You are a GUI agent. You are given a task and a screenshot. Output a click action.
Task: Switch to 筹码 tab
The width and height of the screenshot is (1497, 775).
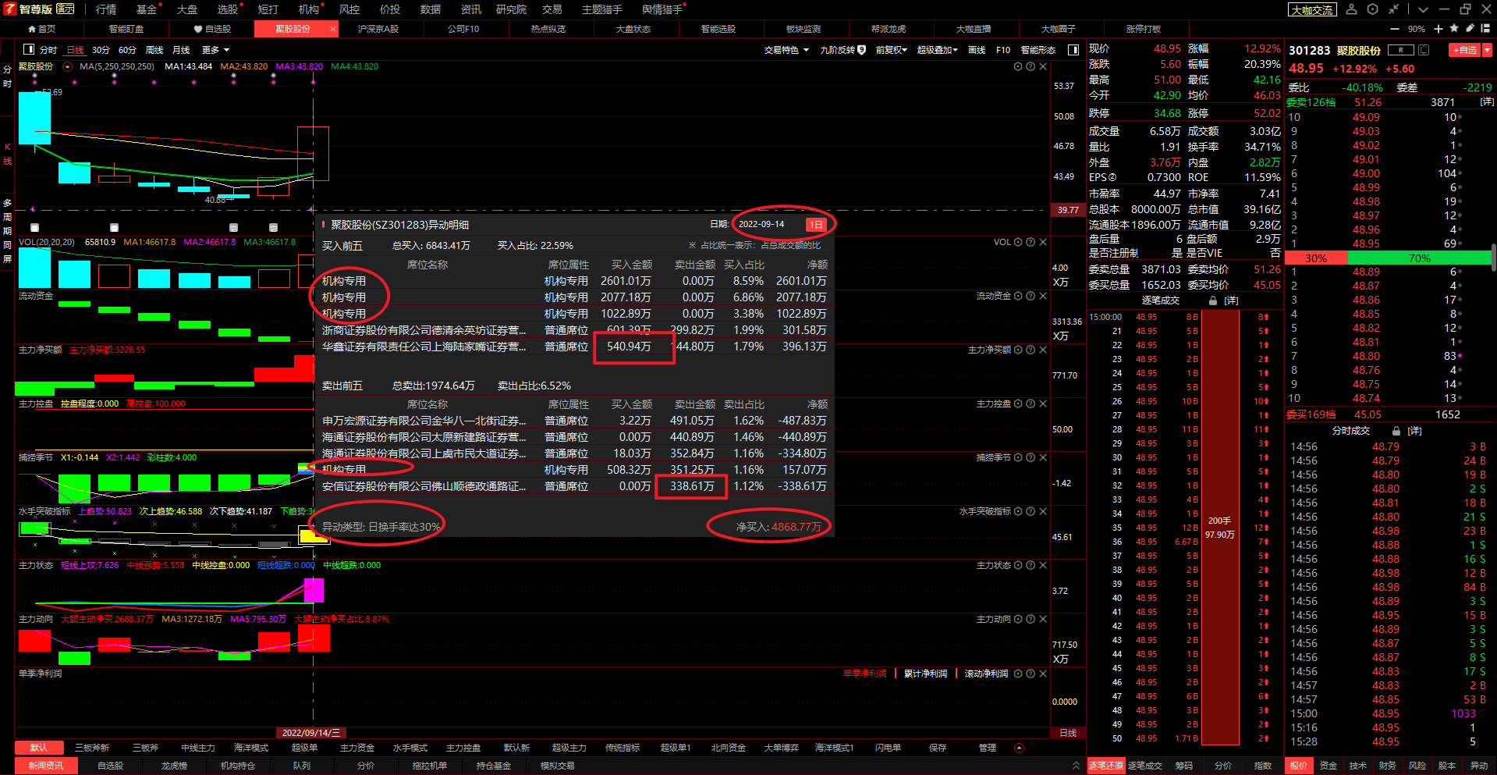1184,766
